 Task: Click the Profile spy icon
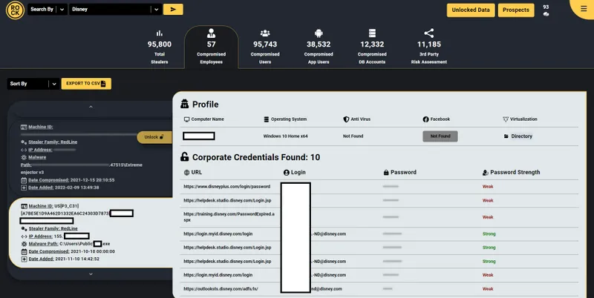184,104
